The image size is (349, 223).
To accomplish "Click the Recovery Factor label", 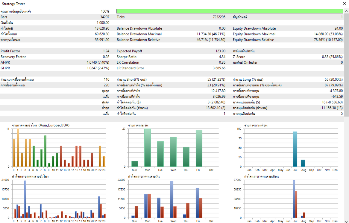I will tap(13, 57).
